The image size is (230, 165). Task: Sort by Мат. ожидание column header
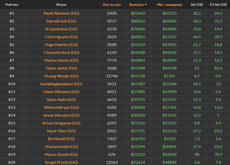point(169,5)
